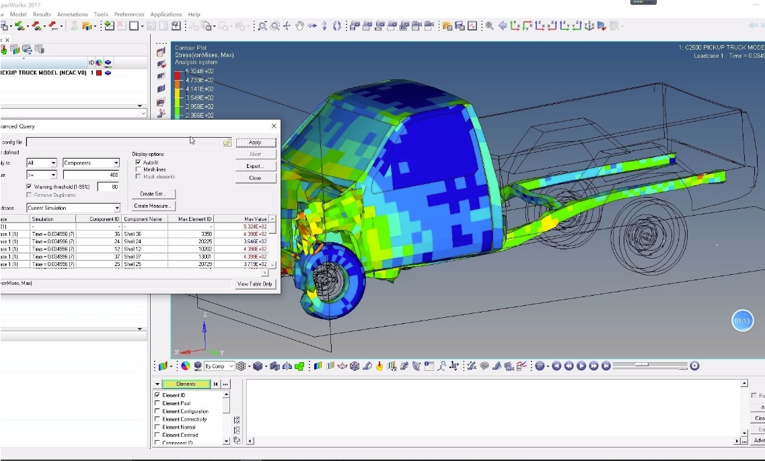Expand the Elements query type arrow

coord(157,384)
